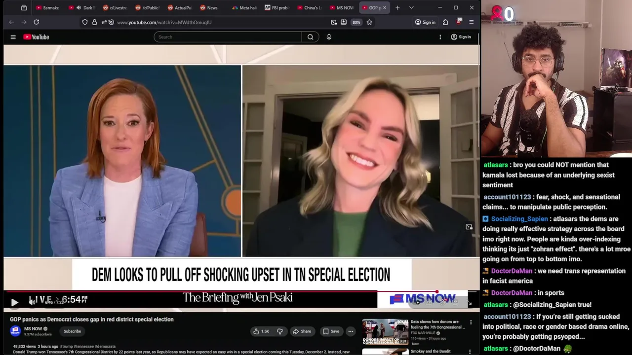Click the install/download icon in the address bar
Image resolution: width=632 pixels, height=355 pixels.
[344, 22]
